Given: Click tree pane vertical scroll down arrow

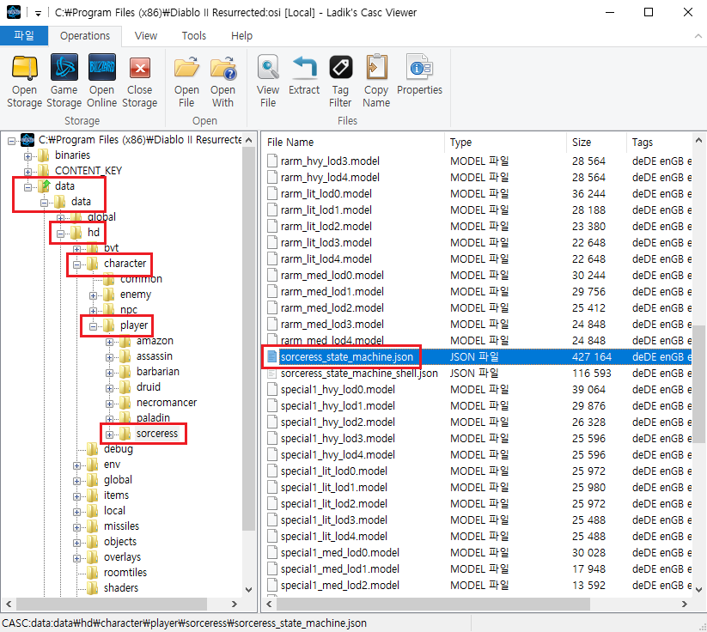Looking at the screenshot, I should coord(248,589).
